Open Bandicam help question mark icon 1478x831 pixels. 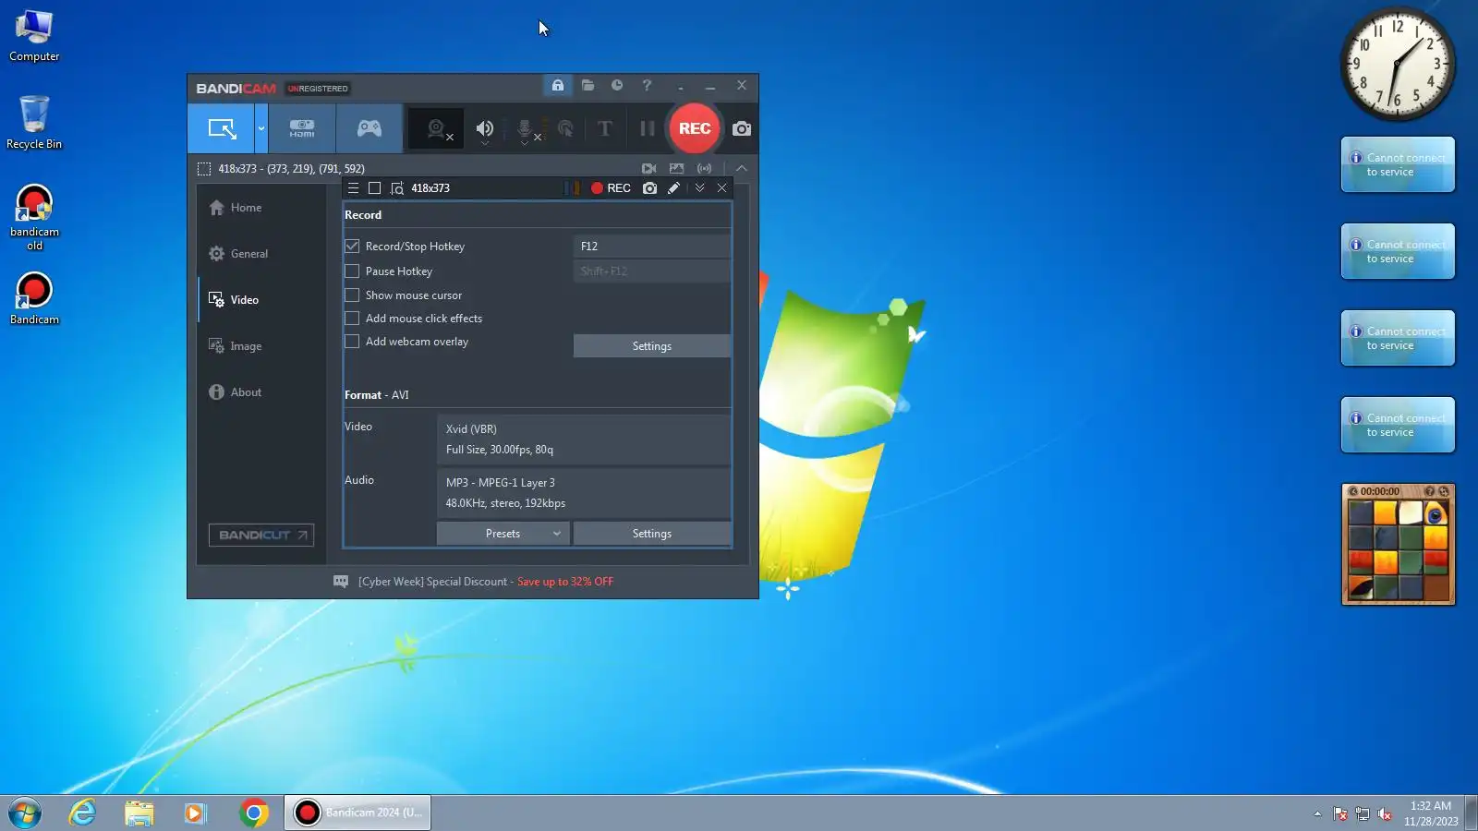pos(647,85)
